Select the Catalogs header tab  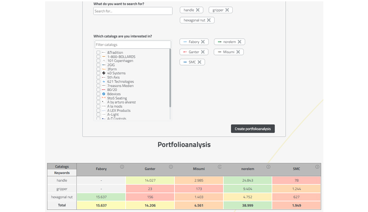pos(62,167)
